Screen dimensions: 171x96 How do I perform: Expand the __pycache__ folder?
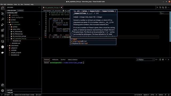coord(15,15)
